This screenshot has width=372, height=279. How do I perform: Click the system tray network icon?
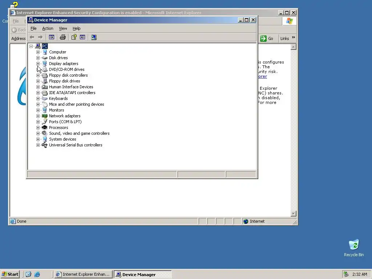click(346, 274)
